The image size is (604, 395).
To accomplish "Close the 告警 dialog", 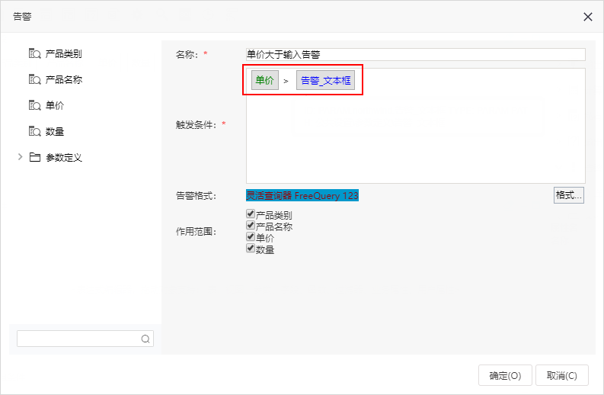I will pyautogui.click(x=587, y=17).
